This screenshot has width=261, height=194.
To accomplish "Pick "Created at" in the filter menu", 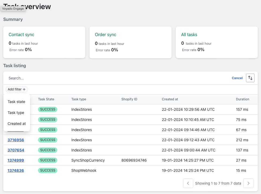I will click(17, 124).
